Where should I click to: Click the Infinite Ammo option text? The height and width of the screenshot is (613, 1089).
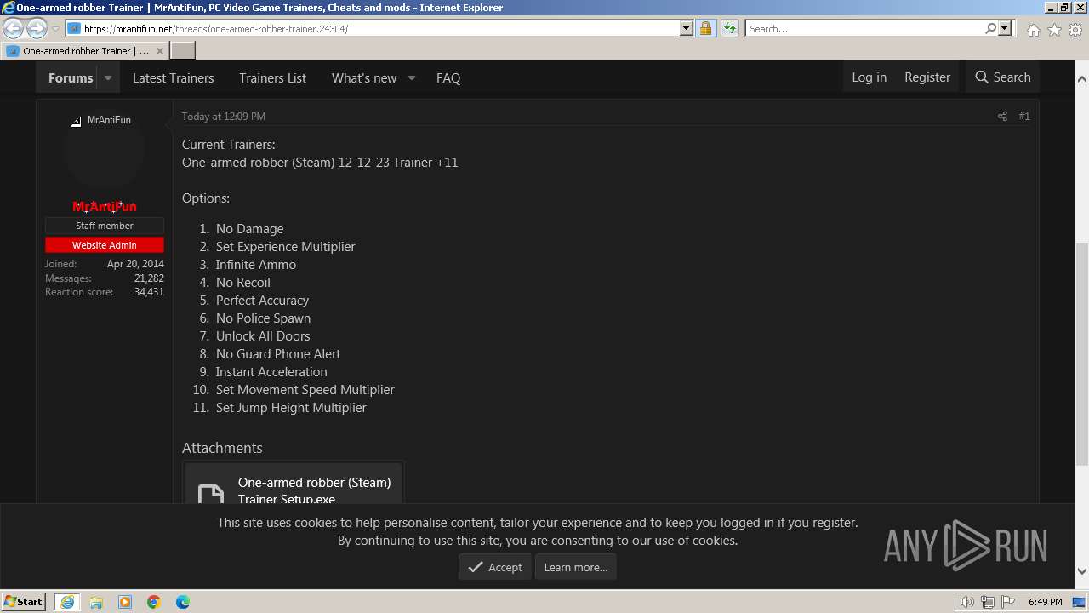point(256,264)
